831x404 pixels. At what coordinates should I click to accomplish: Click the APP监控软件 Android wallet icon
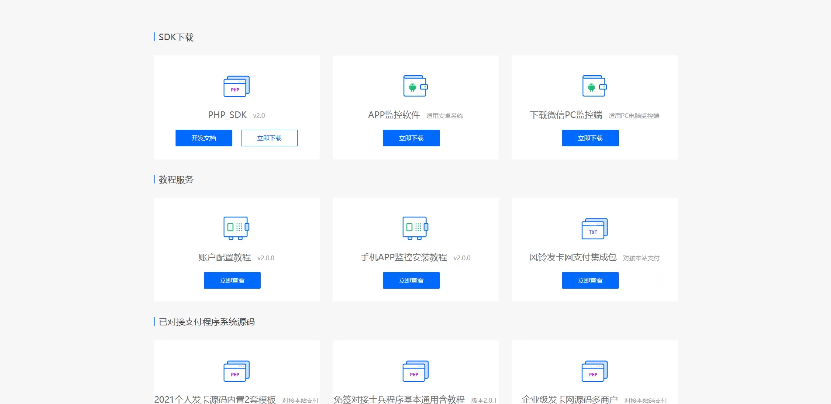(x=415, y=86)
